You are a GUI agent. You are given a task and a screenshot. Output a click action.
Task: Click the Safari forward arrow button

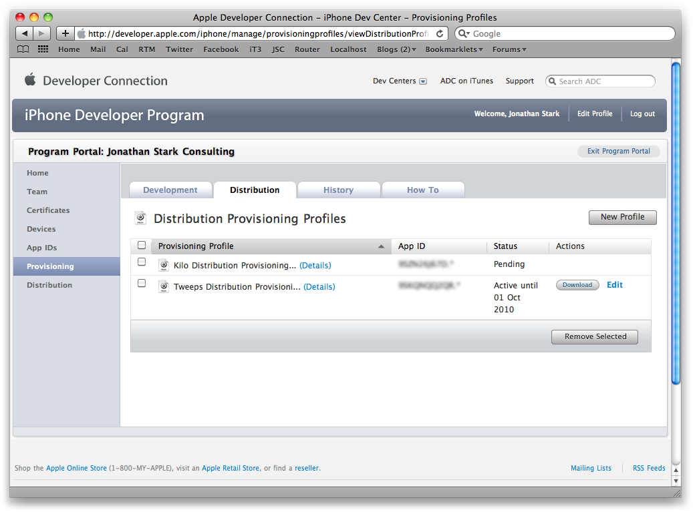click(41, 33)
